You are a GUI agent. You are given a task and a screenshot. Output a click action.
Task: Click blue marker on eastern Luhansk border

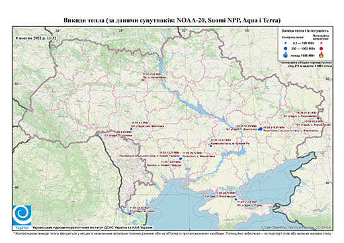point(318,118)
